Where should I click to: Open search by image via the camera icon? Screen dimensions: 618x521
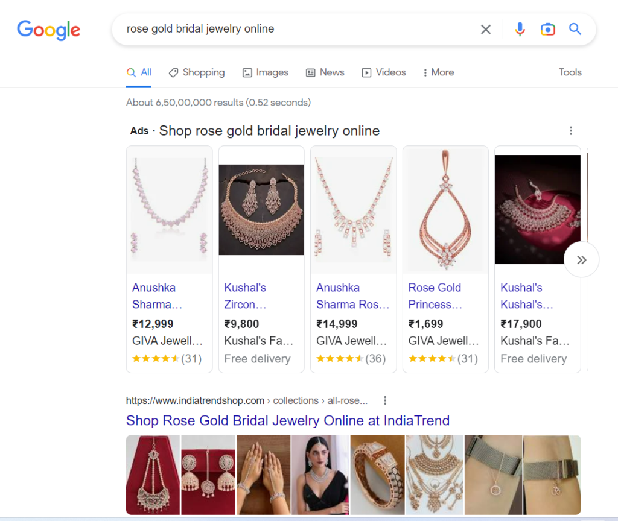pos(547,29)
